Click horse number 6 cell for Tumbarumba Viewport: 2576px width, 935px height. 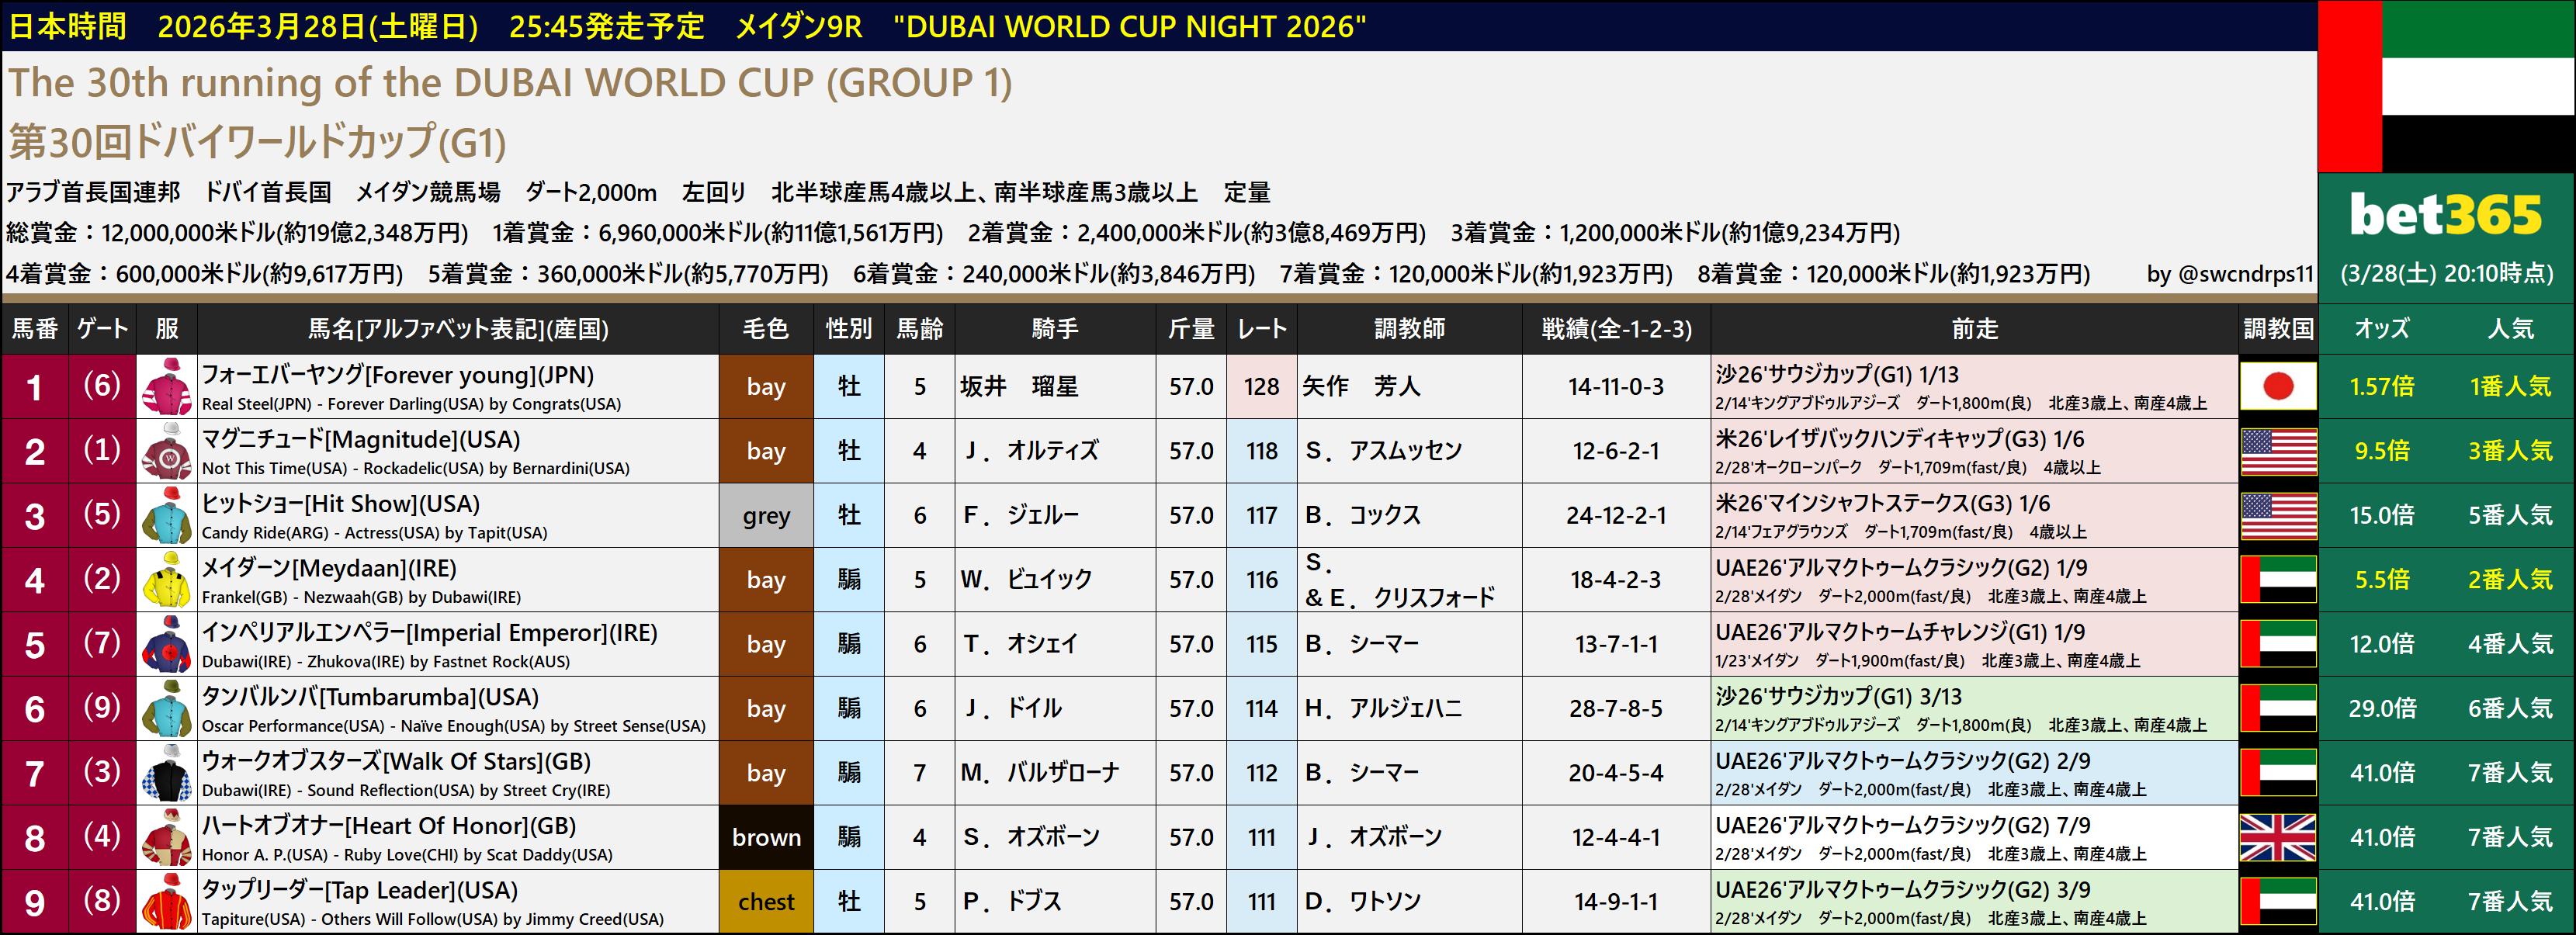pyautogui.click(x=35, y=709)
